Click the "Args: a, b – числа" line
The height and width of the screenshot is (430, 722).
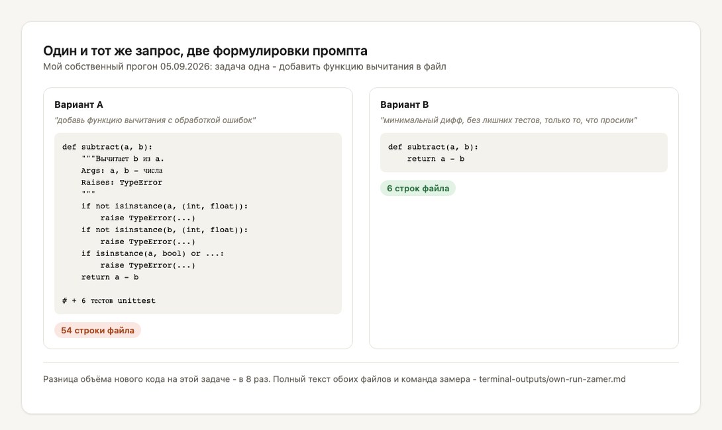coord(122,171)
